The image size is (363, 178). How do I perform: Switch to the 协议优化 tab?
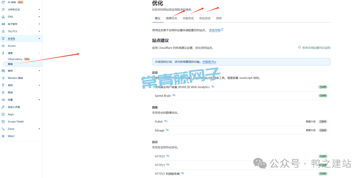click(205, 18)
